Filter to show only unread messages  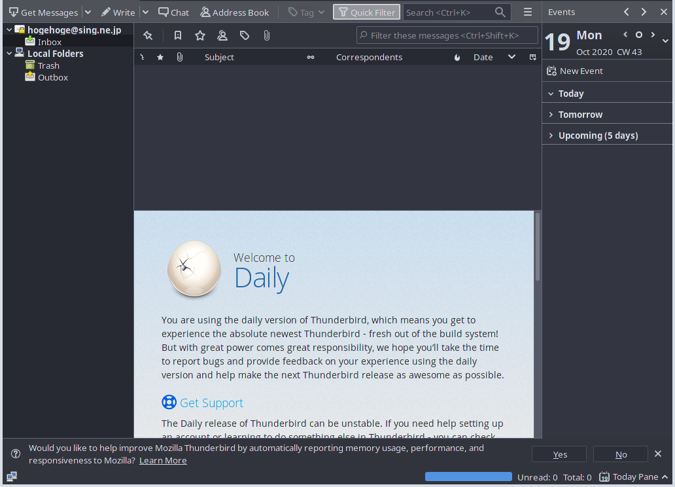click(177, 35)
